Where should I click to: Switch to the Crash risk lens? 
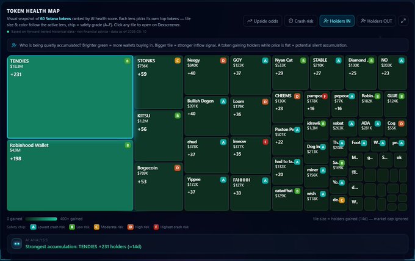pos(301,21)
